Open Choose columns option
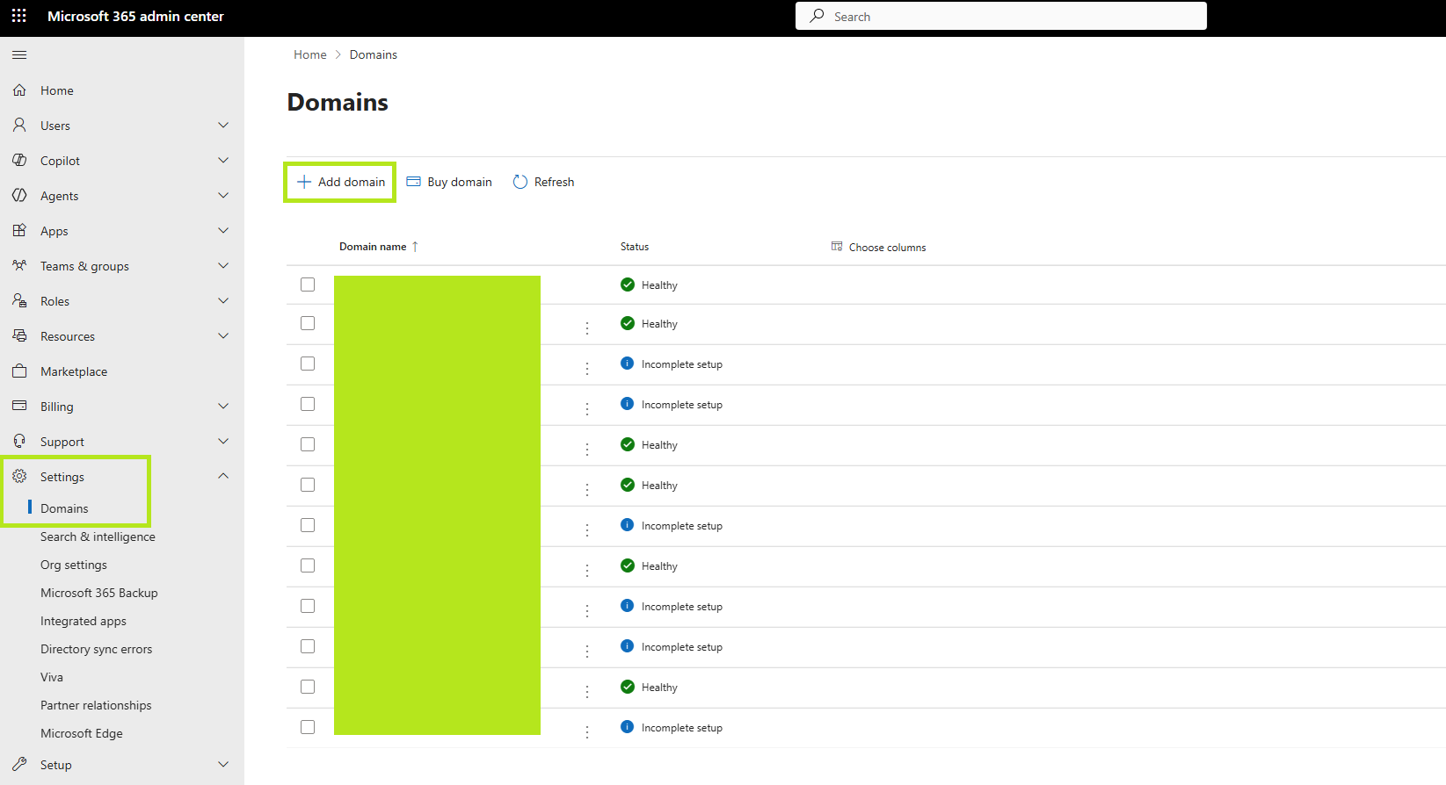 (878, 247)
